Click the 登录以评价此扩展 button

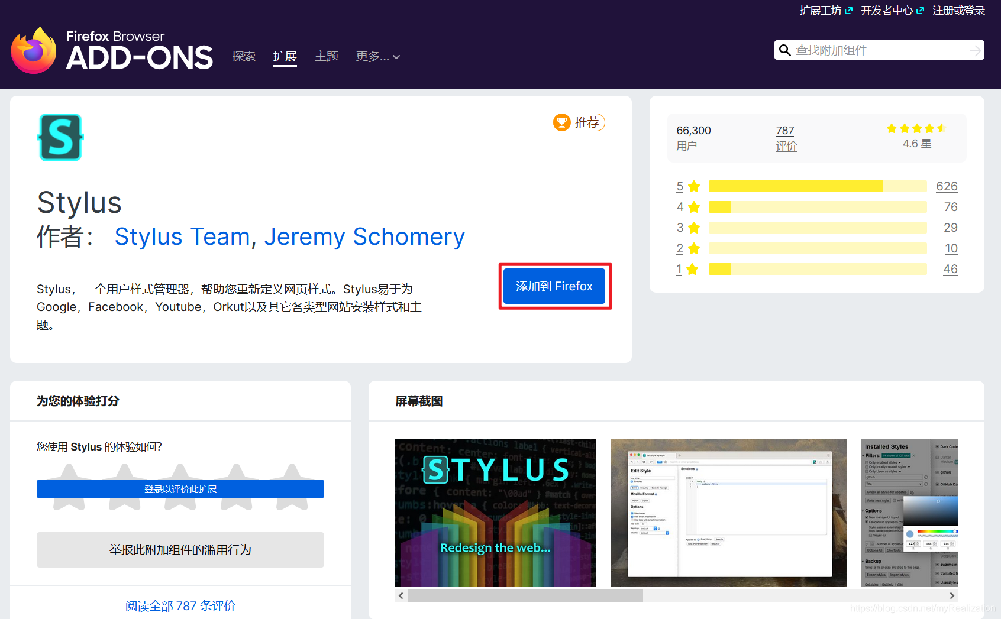[x=180, y=489]
